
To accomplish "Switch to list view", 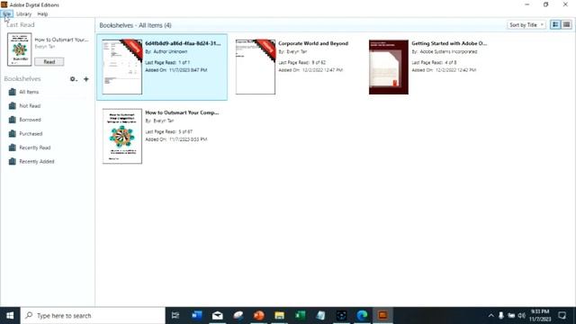I will tap(566, 24).
